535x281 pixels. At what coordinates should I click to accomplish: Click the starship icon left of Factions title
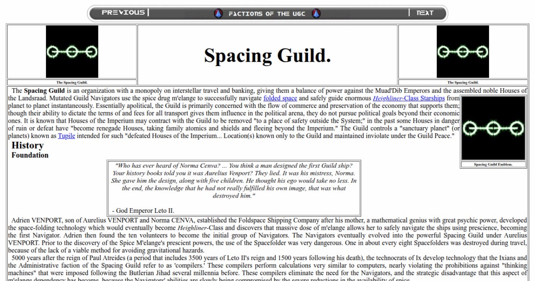tap(218, 13)
